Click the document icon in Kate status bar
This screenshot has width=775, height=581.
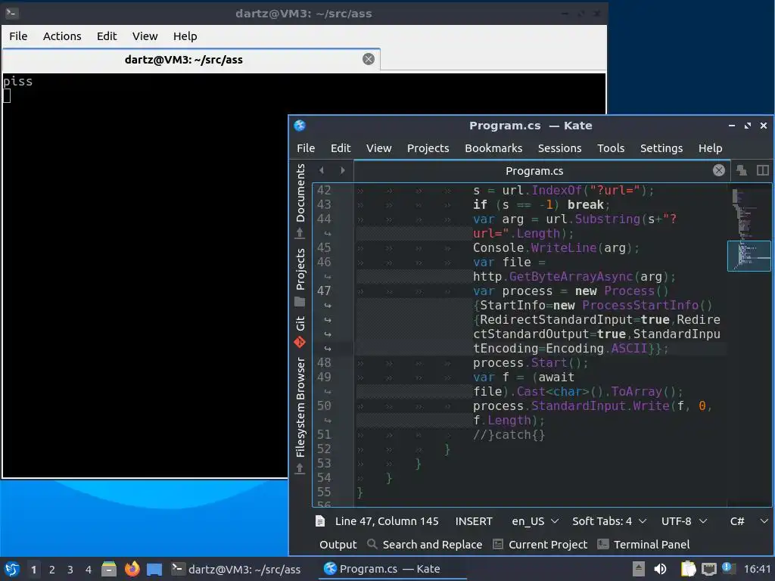pos(320,521)
